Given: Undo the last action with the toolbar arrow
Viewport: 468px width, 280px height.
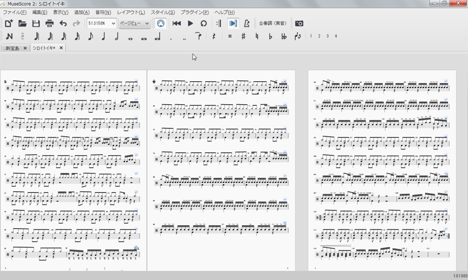Looking at the screenshot, I should [x=63, y=23].
